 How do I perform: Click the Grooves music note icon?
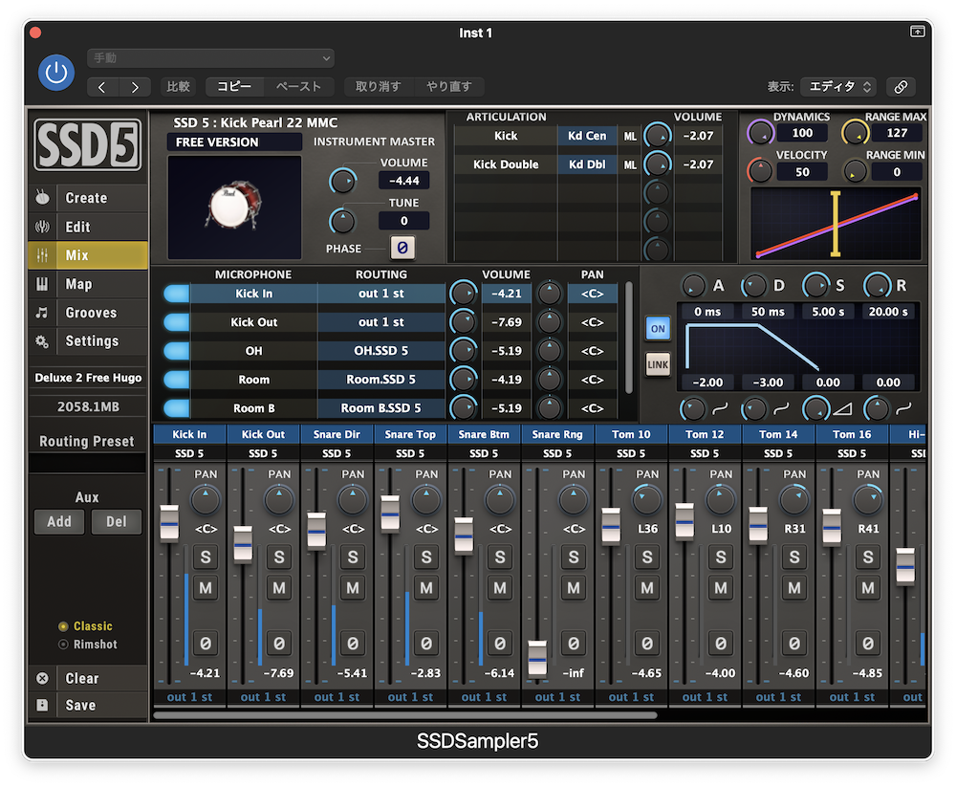point(42,313)
